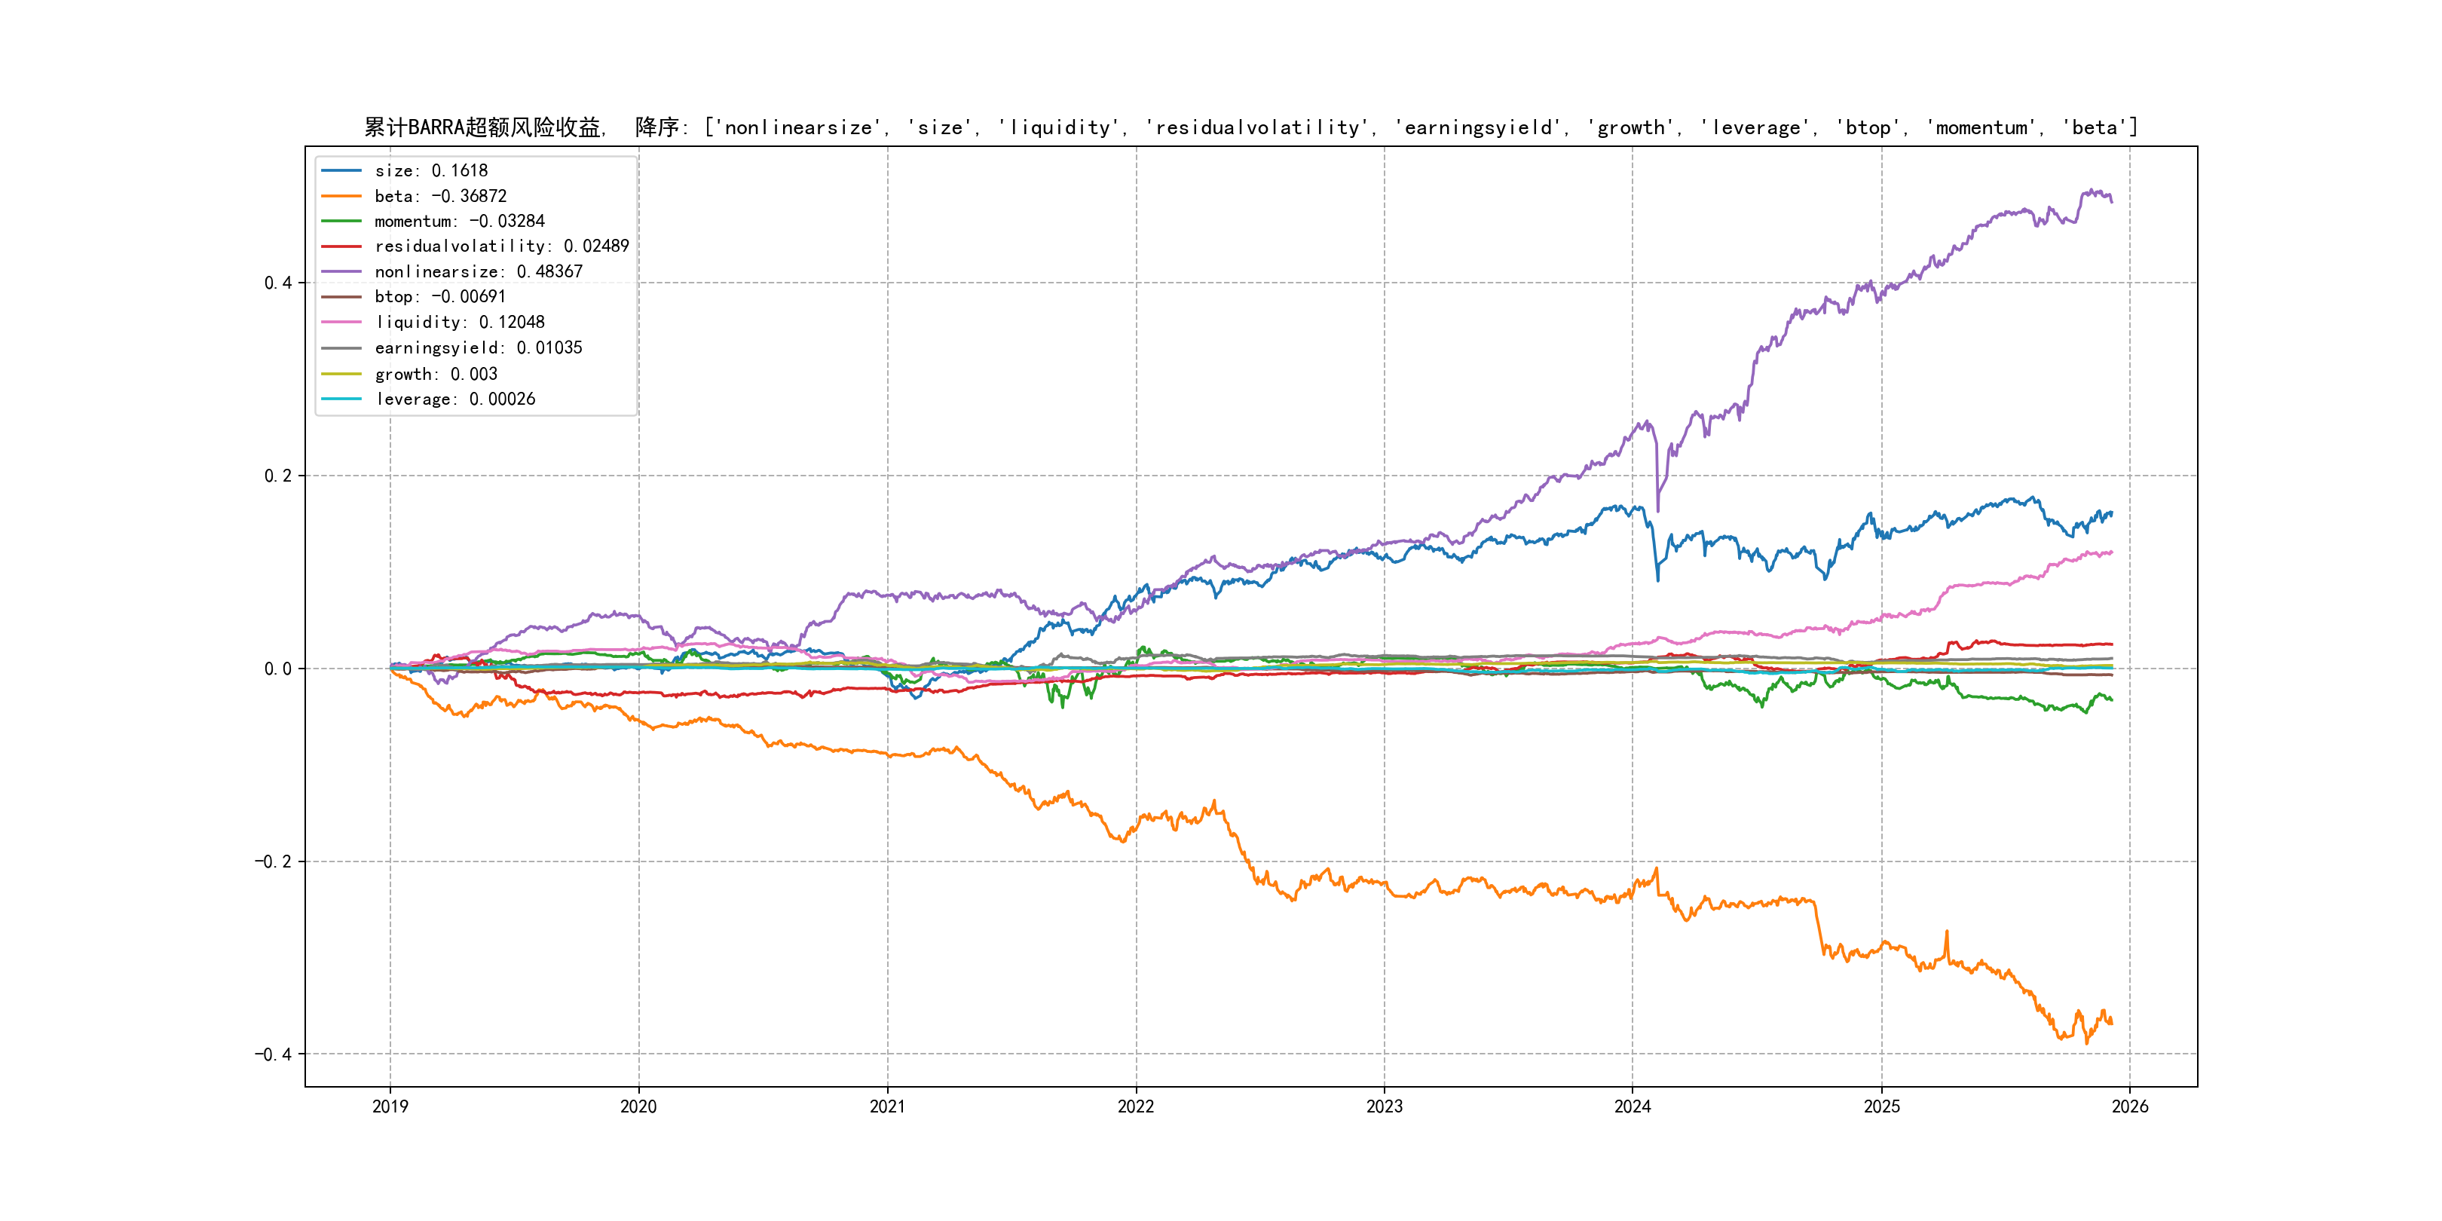Viewport: 2442px width, 1221px height.
Task: Click the 2026 x-axis tick label
Action: tap(2130, 1106)
